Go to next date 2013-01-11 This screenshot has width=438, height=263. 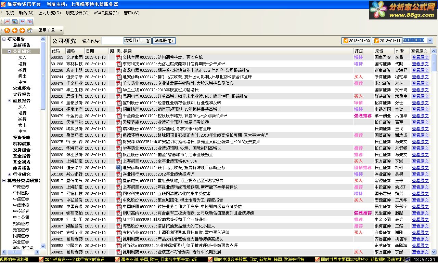pos(387,41)
